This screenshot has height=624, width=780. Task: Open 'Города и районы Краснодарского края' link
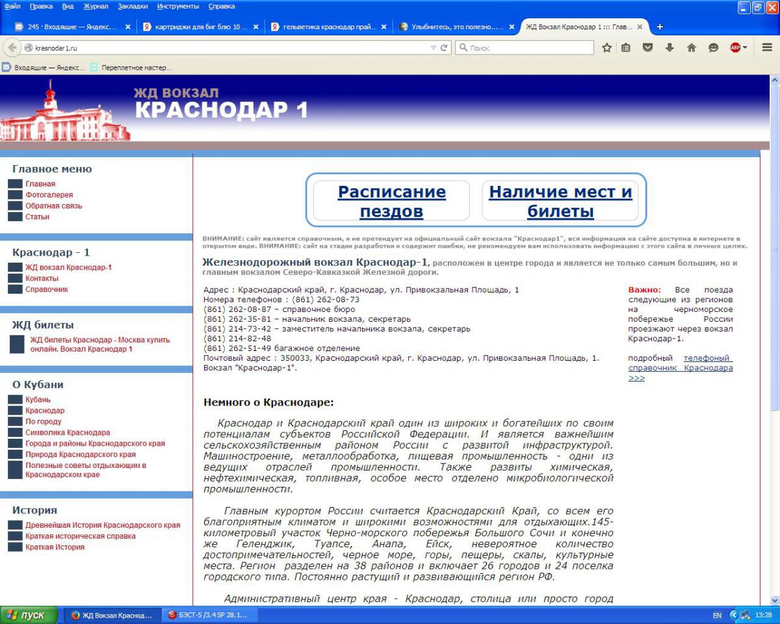(96, 444)
